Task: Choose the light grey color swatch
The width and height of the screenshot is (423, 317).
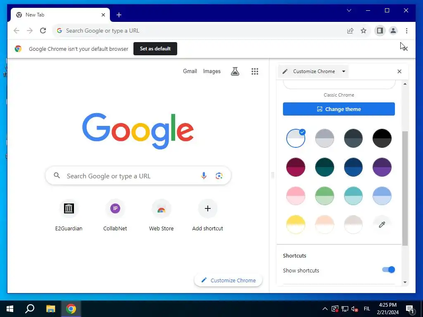Action: 325,138
